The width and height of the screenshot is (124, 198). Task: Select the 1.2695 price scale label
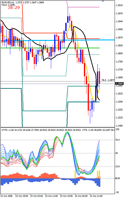pyautogui.click(x=119, y=78)
